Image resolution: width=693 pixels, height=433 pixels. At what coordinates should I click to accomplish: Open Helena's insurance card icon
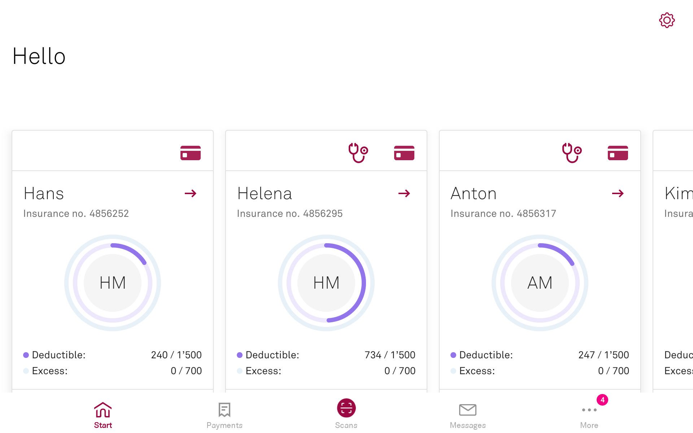pos(404,153)
